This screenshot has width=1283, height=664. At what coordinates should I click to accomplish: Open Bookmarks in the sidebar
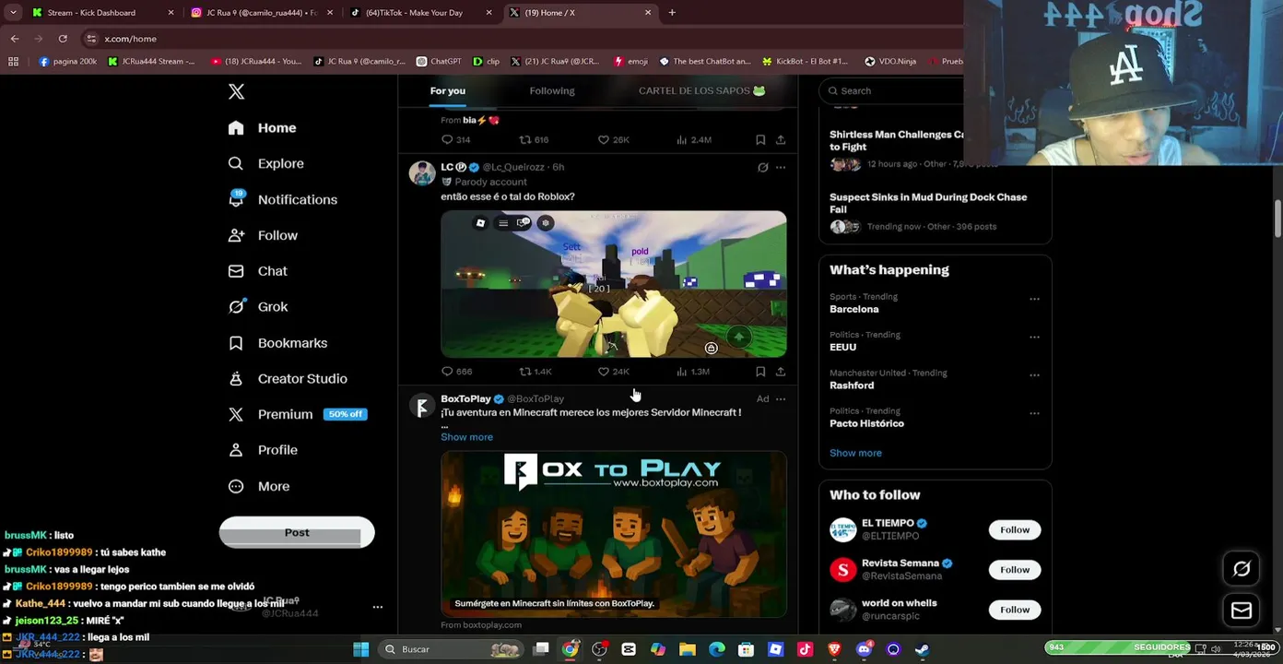pyautogui.click(x=277, y=343)
